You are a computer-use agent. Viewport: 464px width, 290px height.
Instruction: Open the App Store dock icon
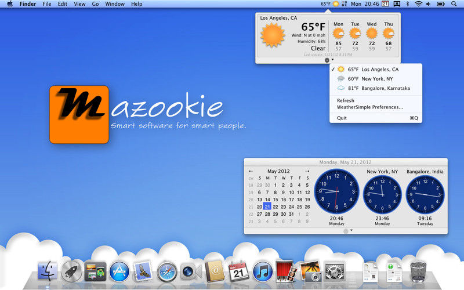point(119,271)
